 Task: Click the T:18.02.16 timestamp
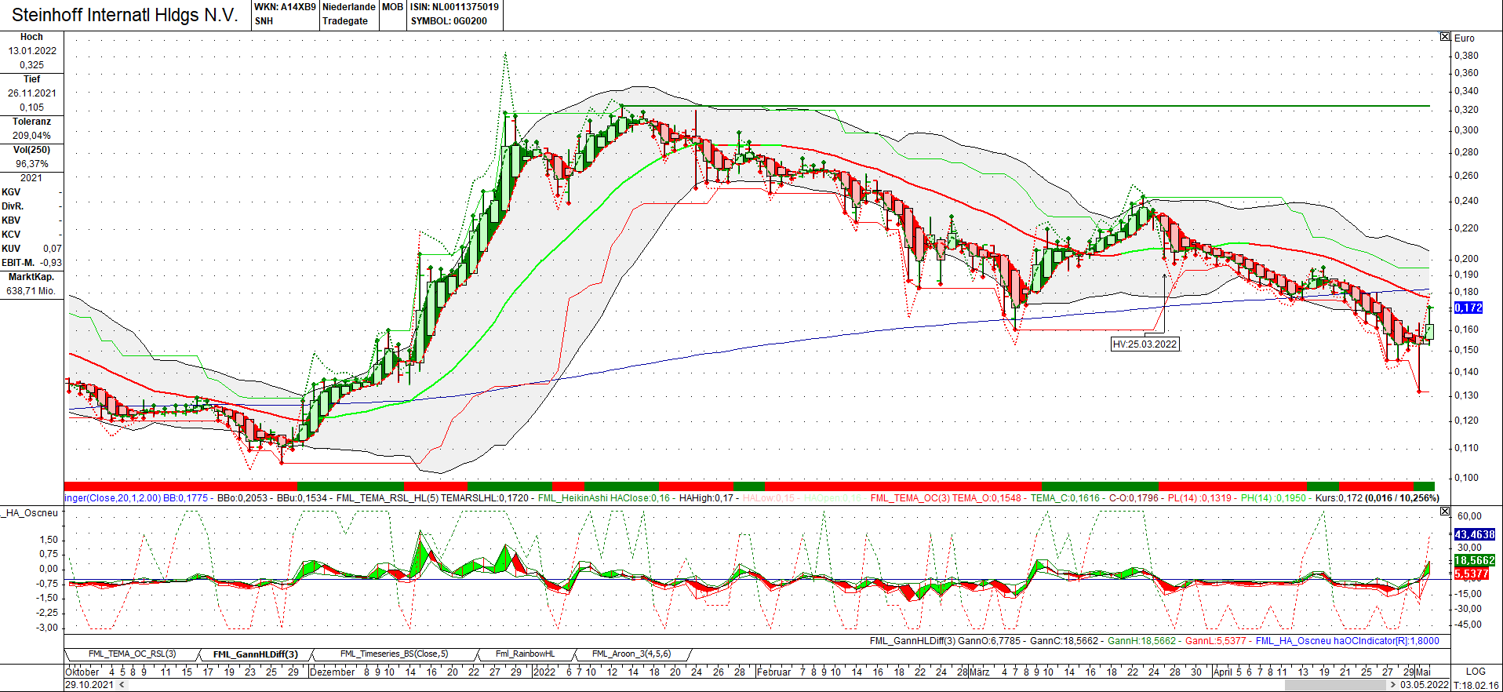pos(1477,685)
